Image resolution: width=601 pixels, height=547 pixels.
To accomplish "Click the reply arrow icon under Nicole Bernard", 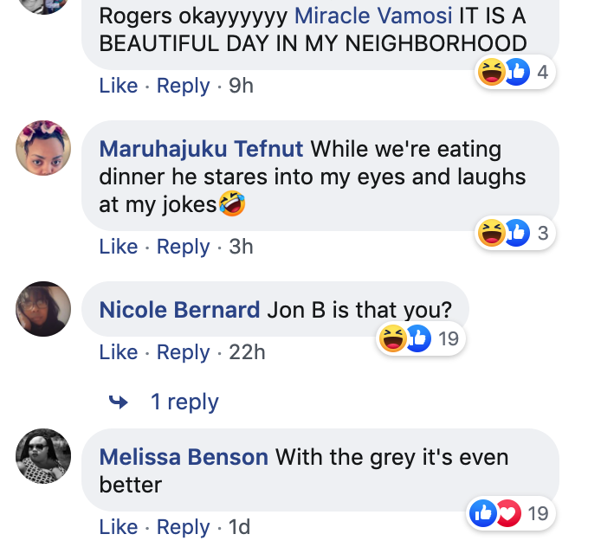I will pos(119,402).
